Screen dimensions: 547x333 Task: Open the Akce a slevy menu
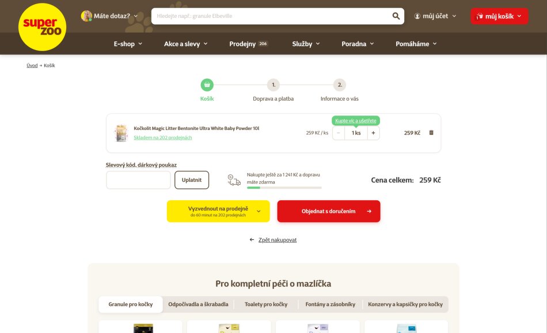(x=185, y=44)
